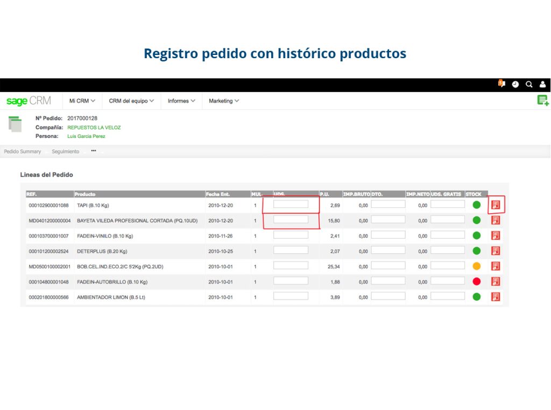Open the Mi CRM dropdown
This screenshot has width=551, height=410.
point(80,100)
